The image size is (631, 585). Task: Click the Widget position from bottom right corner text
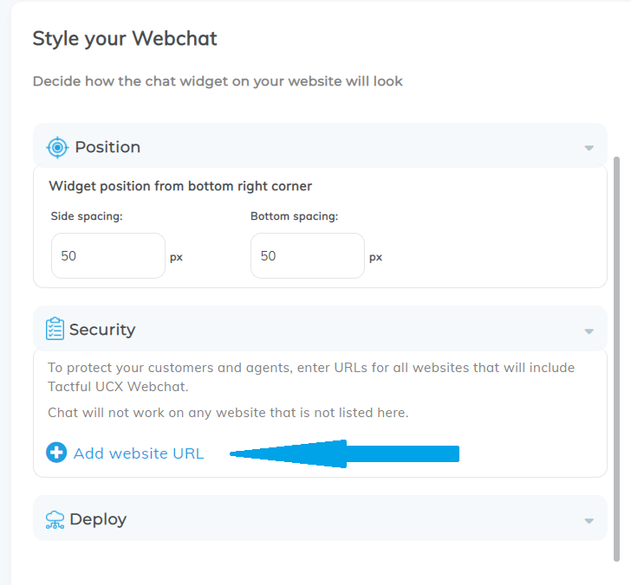click(x=180, y=186)
